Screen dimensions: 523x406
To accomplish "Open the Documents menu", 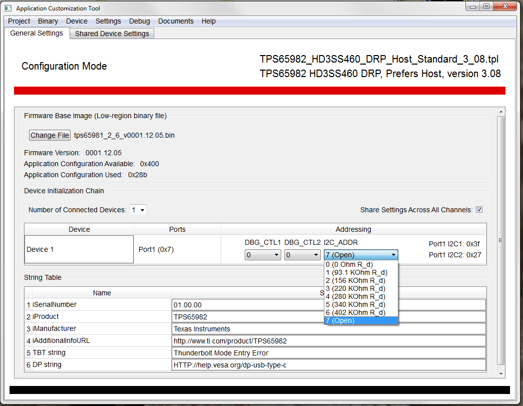I will (176, 21).
